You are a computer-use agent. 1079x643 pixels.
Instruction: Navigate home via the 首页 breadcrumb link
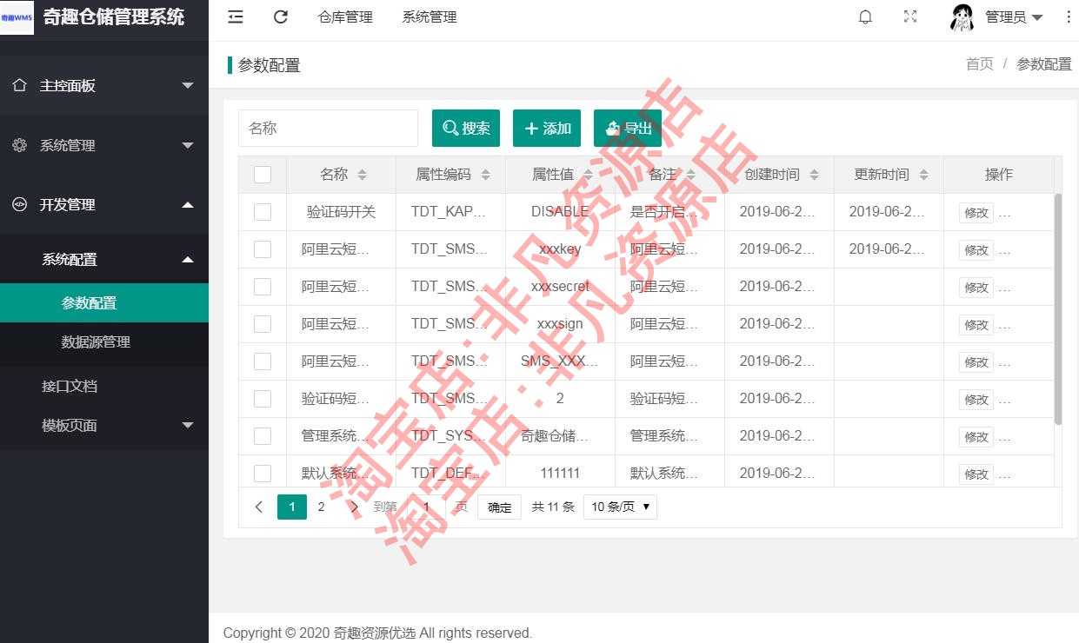coord(978,64)
